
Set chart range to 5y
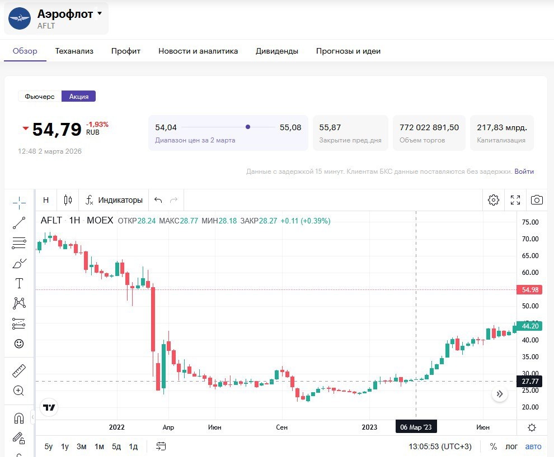[48, 446]
